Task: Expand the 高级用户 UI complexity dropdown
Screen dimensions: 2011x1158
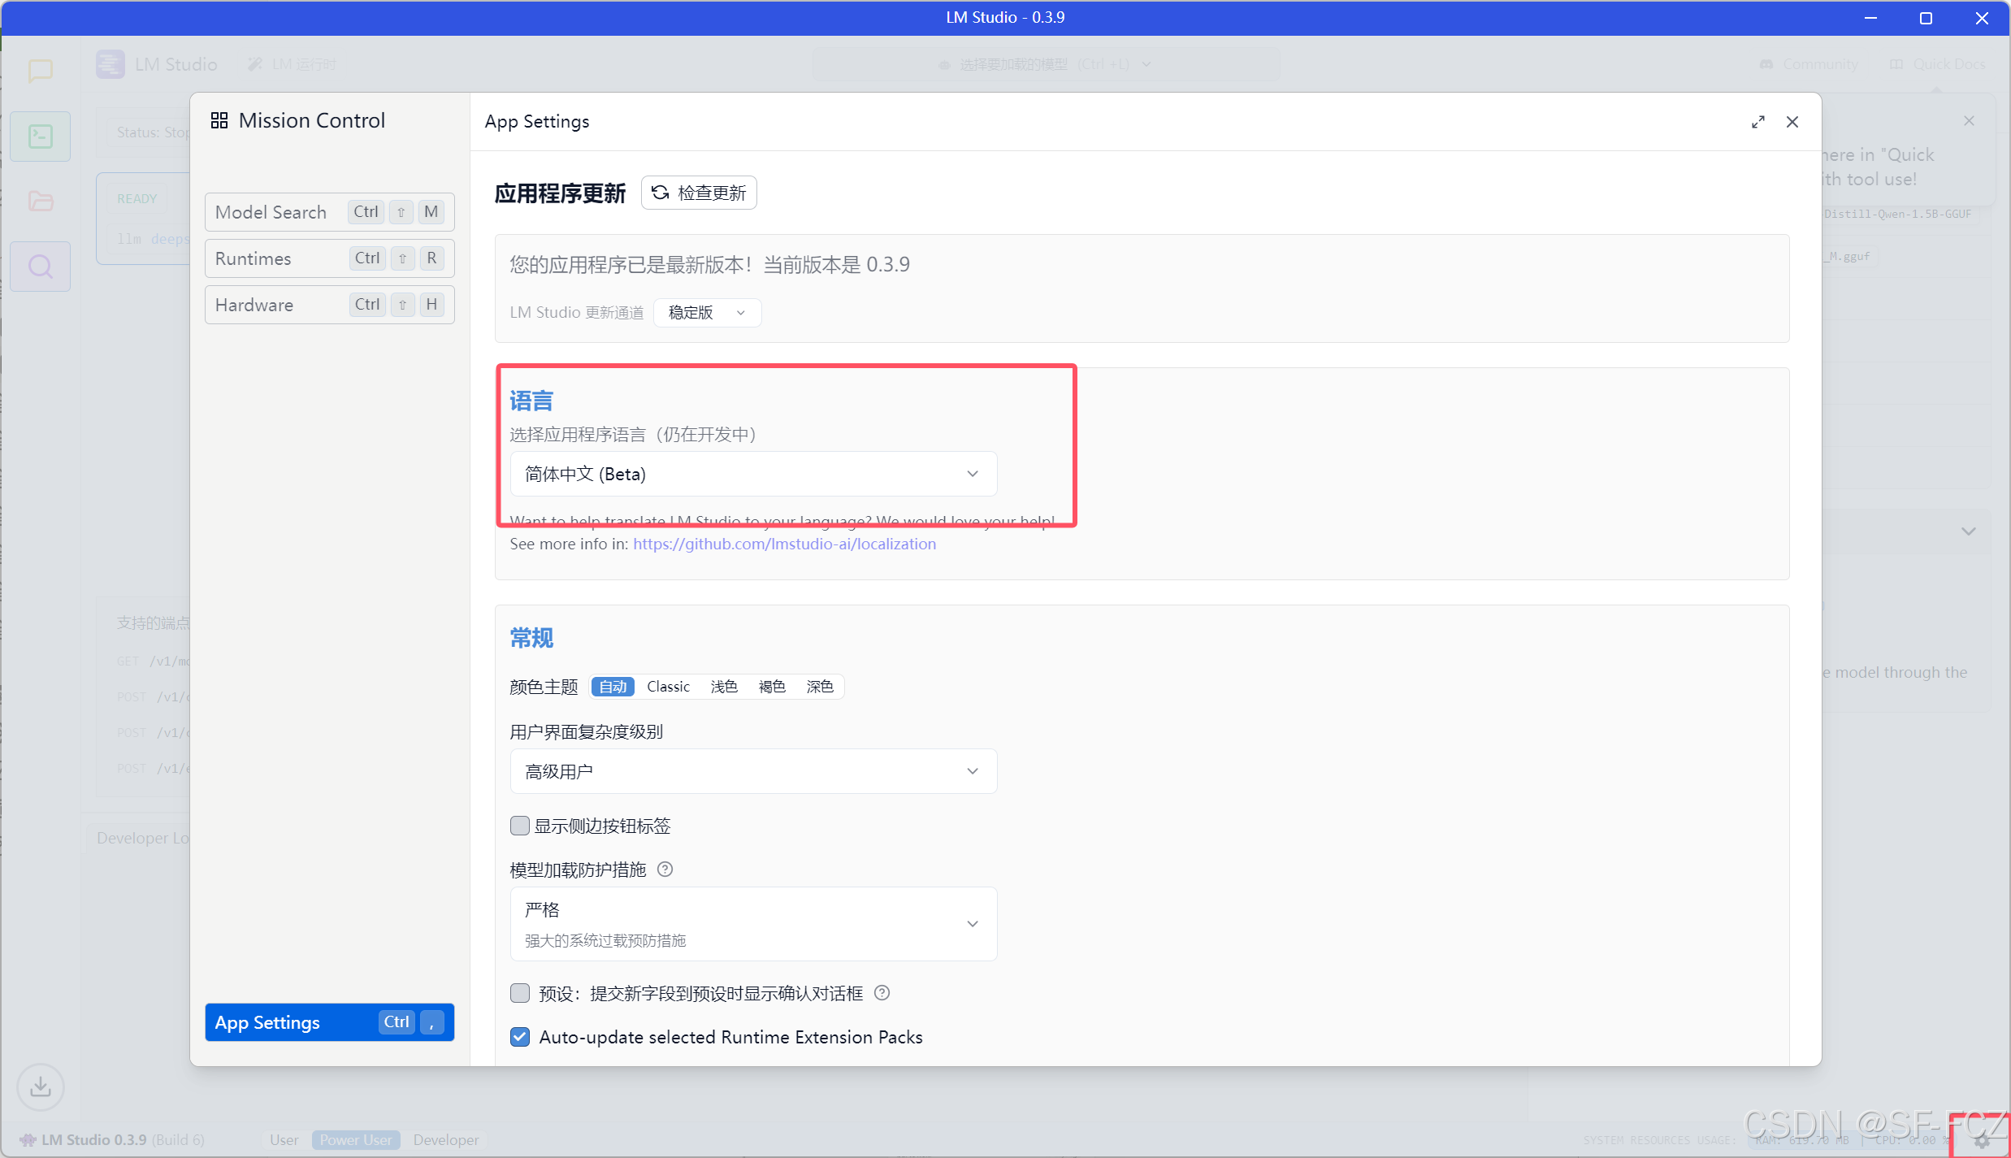Action: tap(752, 771)
